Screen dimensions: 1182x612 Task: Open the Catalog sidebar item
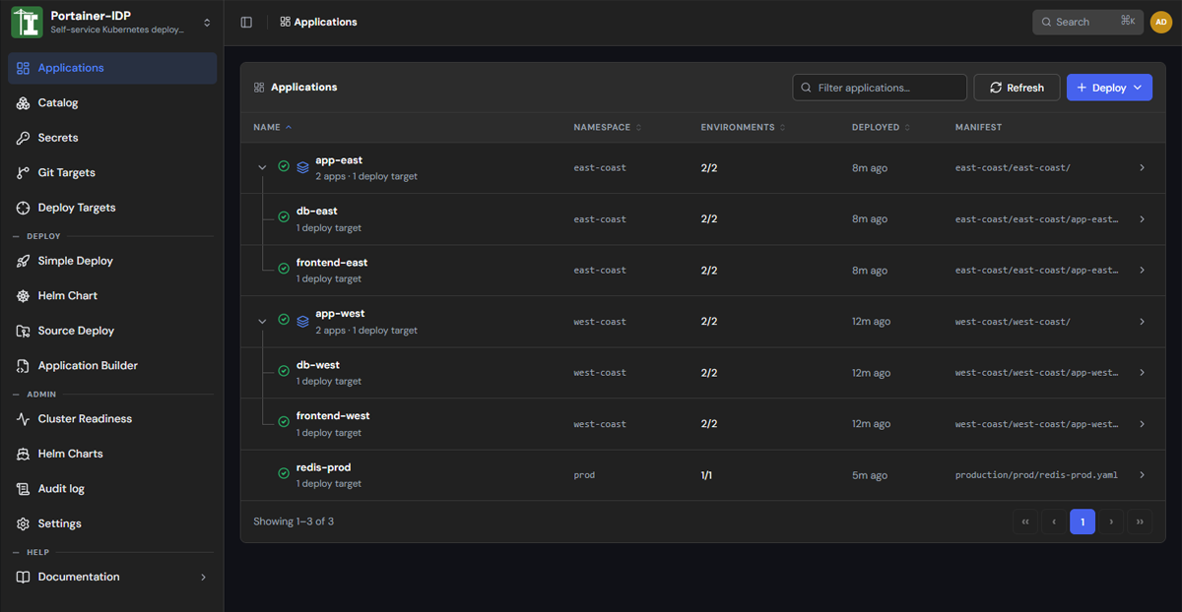(x=112, y=103)
